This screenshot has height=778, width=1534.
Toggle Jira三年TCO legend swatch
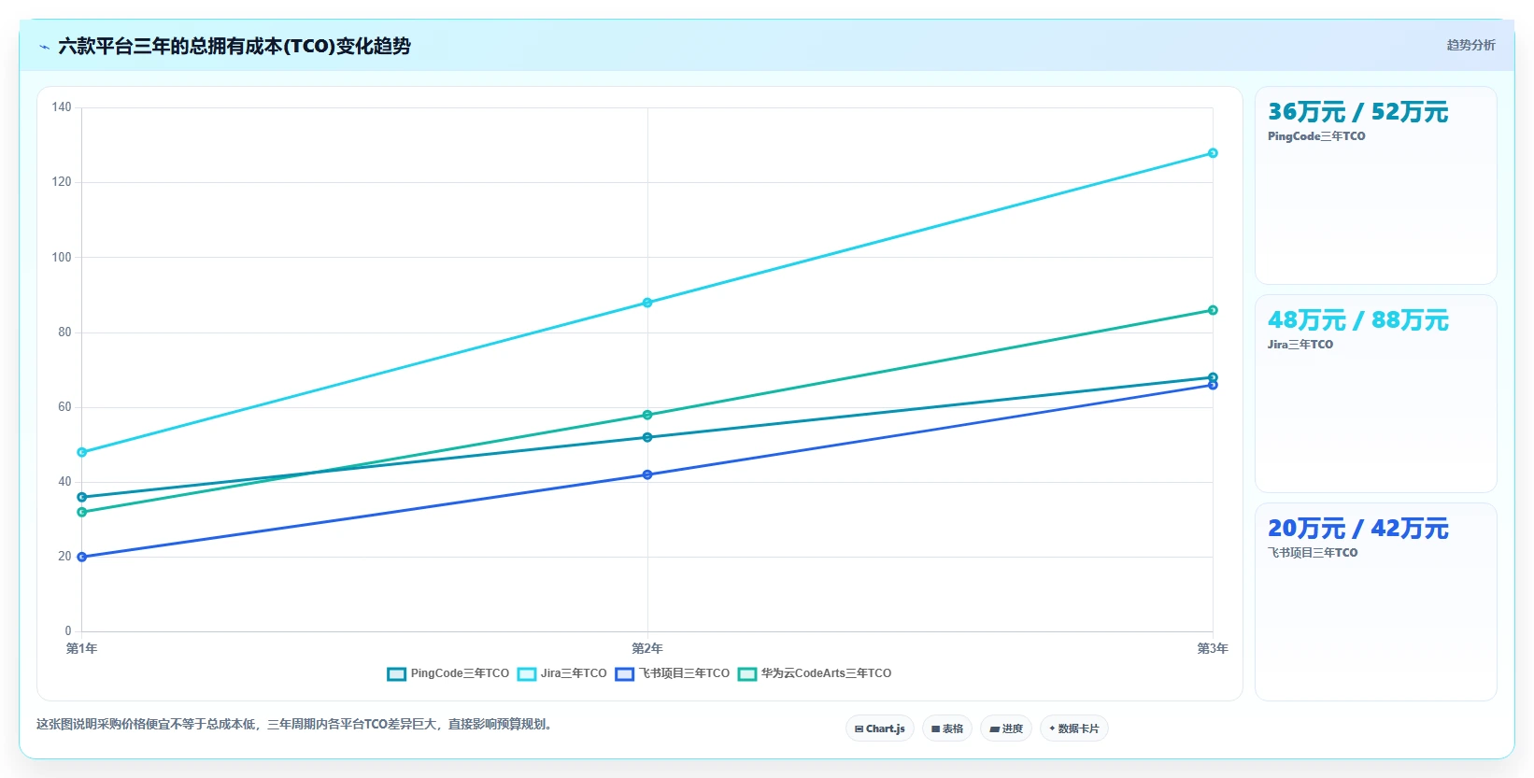click(527, 674)
